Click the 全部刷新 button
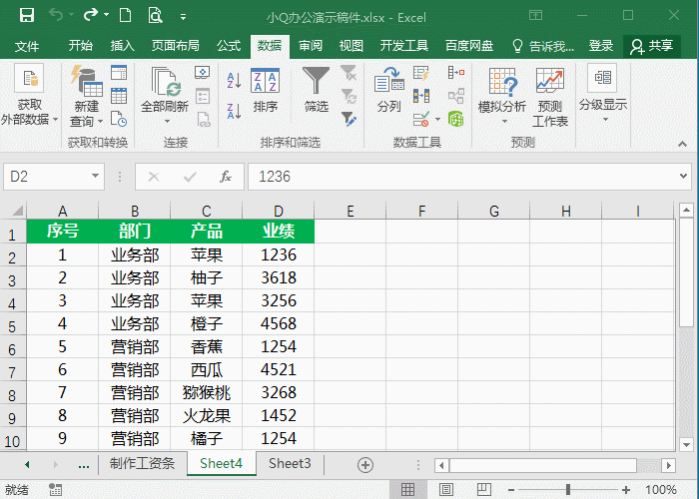Viewport: 699px width, 499px height. 165,96
